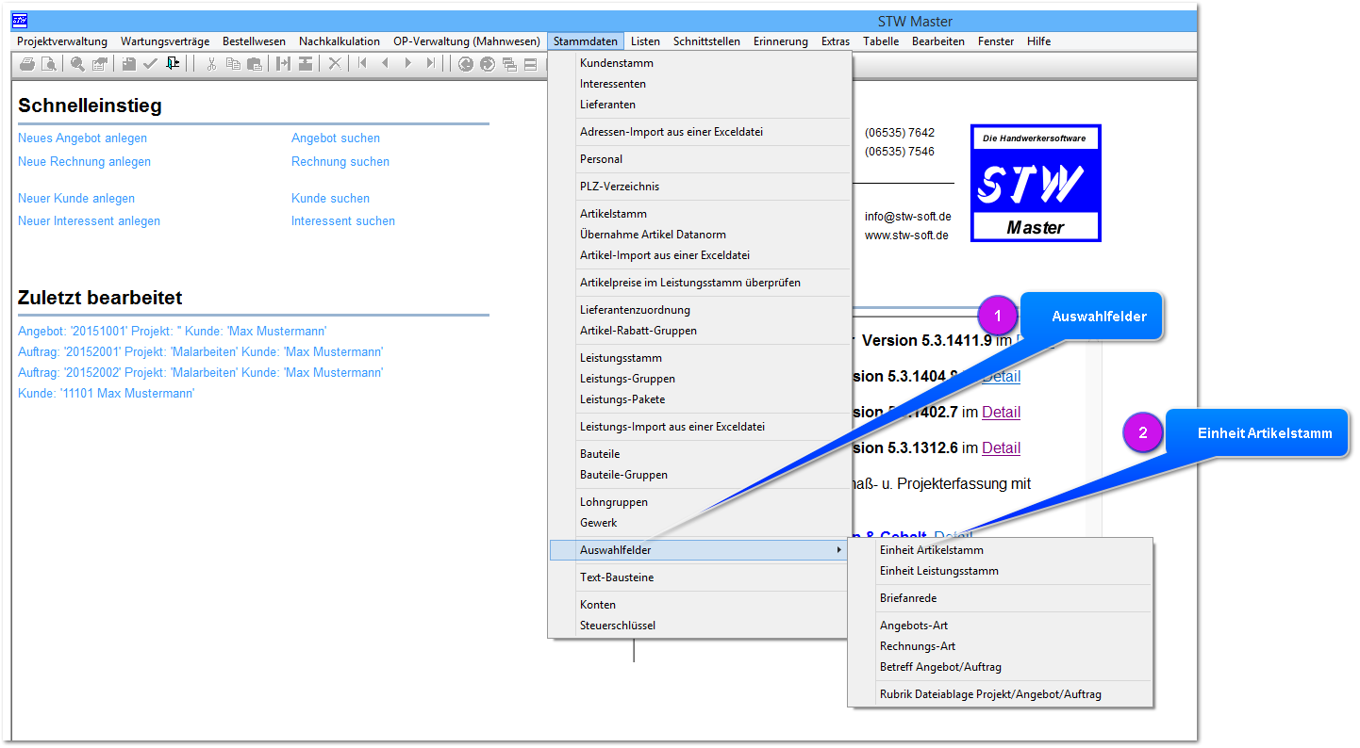Viewport: 1360px width, 748px height.
Task: Select Kundenstamm from Stammdaten menu
Action: pos(617,63)
